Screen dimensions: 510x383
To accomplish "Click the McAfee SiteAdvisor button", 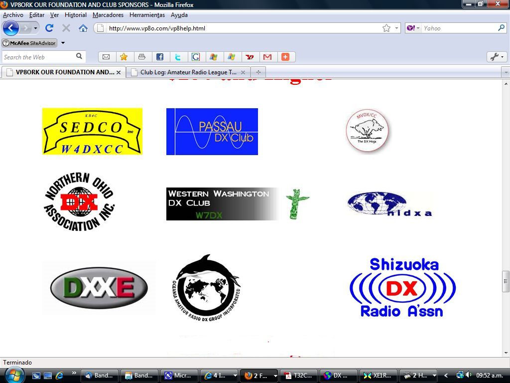I will [x=29, y=43].
